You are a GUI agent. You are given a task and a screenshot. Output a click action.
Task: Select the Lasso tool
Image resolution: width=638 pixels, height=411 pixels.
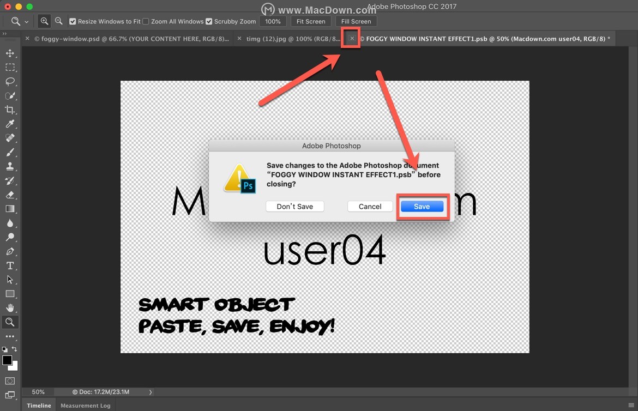point(10,81)
